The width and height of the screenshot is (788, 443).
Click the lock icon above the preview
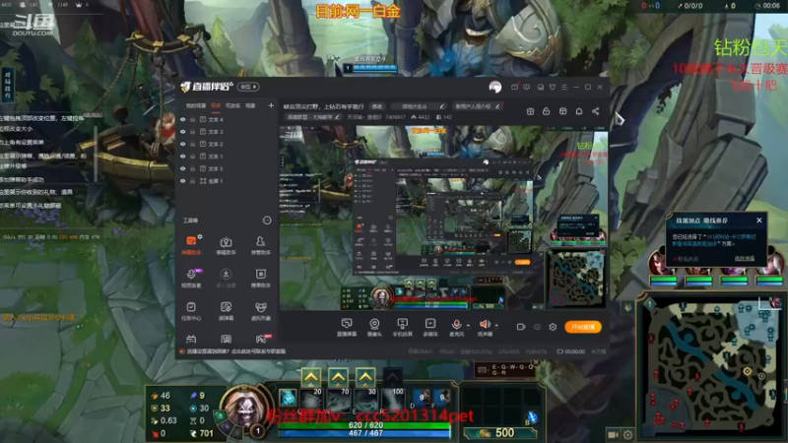(547, 111)
